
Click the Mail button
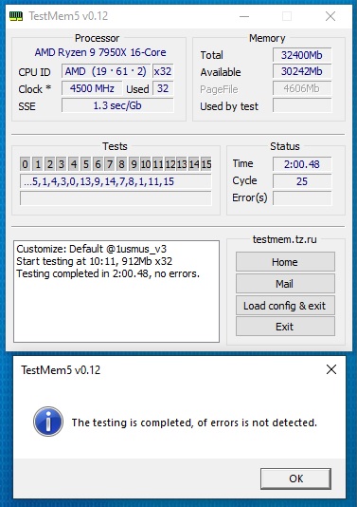pyautogui.click(x=285, y=284)
